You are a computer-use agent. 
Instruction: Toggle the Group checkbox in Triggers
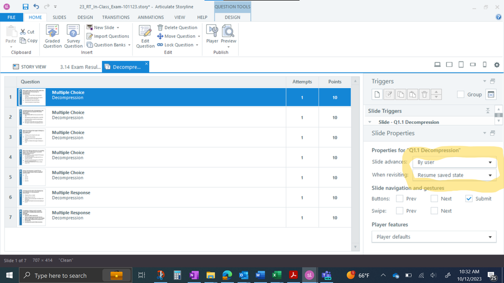[461, 95]
